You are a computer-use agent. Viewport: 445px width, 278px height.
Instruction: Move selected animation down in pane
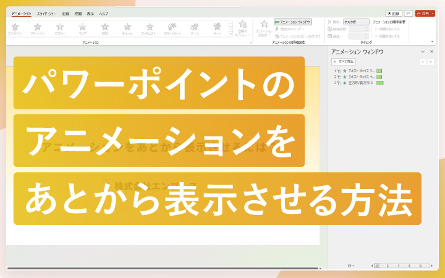point(431,62)
